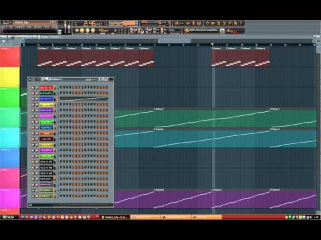Mute the bottom olive channel
Viewport: 321px width, 240px height.
pyautogui.click(x=33, y=196)
